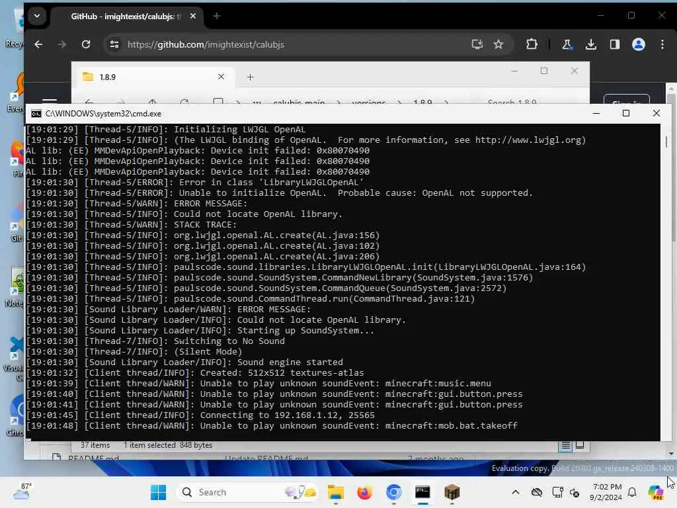This screenshot has width=677, height=508.
Task: Open network status tray icon
Action: [x=557, y=492]
